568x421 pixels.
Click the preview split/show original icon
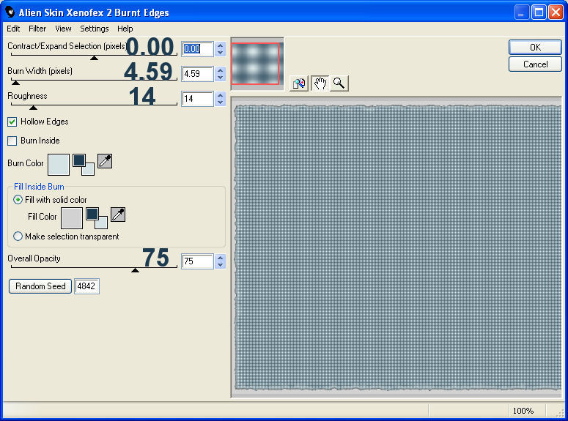pos(299,83)
